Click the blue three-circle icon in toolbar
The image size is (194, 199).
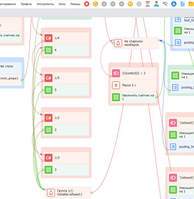174,4
